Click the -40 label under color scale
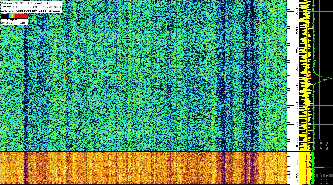 [x=23, y=23]
